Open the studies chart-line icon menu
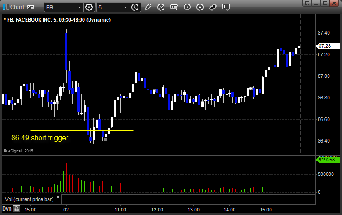342x215 pixels. 161,7
